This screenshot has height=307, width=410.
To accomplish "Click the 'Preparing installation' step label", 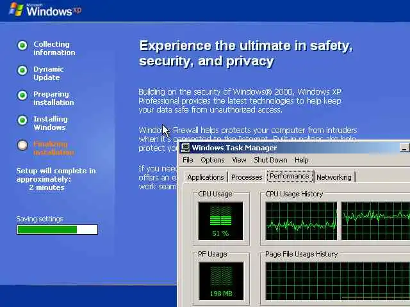I will 54,98.
